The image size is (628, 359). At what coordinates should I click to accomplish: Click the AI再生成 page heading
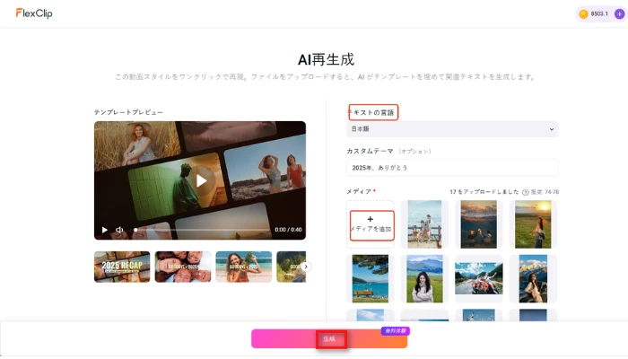coord(326,60)
